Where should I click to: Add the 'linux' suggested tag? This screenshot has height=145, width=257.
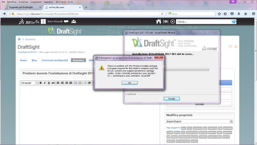click(189, 128)
